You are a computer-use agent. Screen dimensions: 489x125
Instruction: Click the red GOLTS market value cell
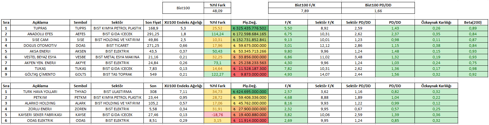249,74
